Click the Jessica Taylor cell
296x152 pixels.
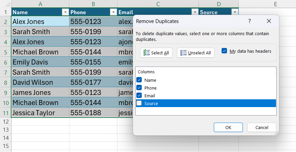(x=40, y=113)
